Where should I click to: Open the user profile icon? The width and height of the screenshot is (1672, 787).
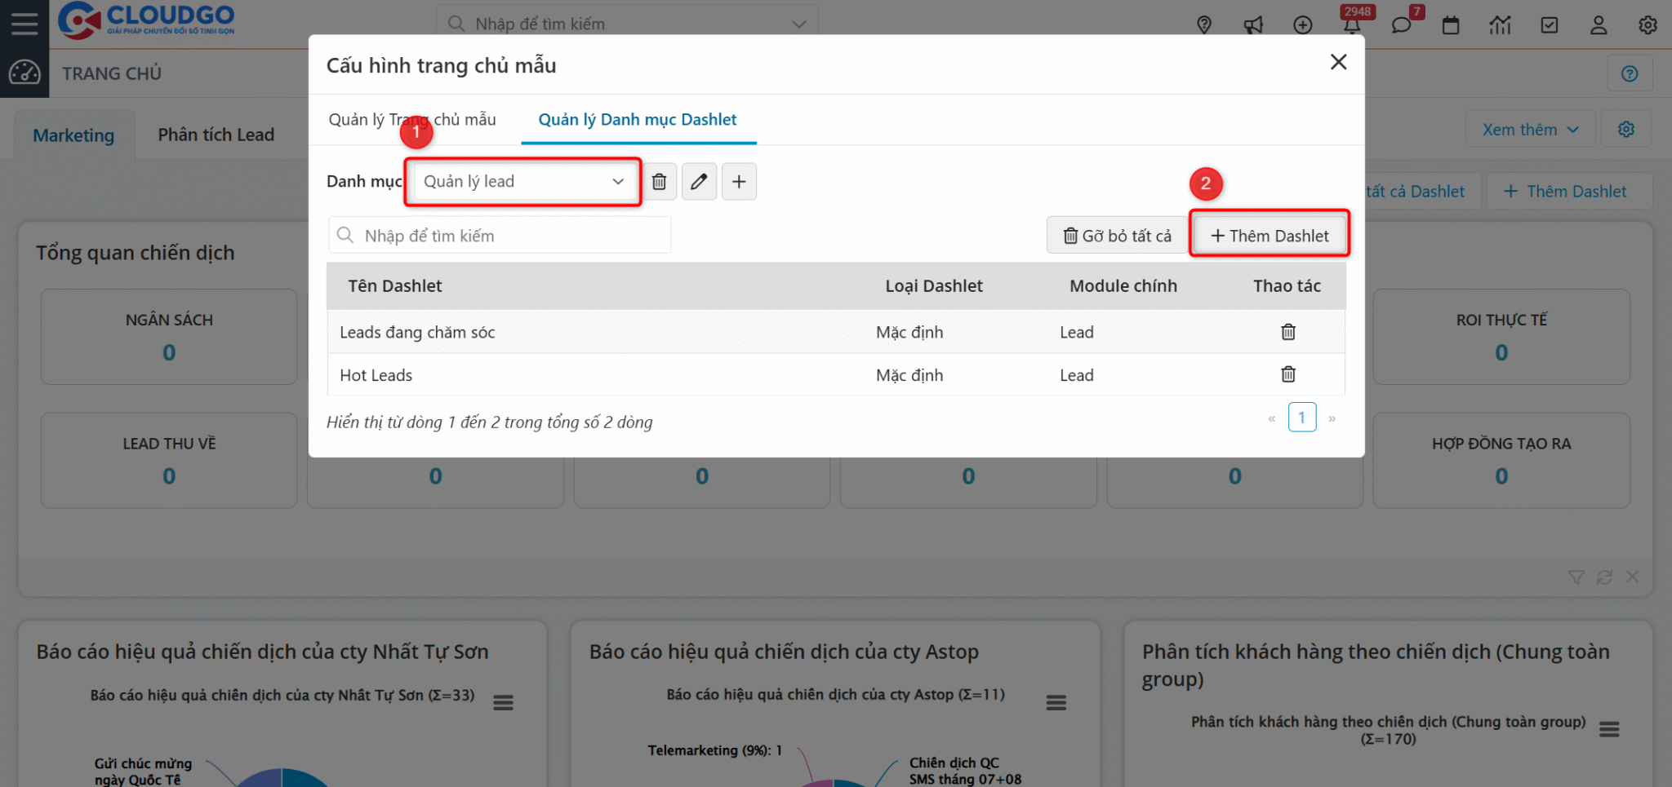click(x=1599, y=25)
